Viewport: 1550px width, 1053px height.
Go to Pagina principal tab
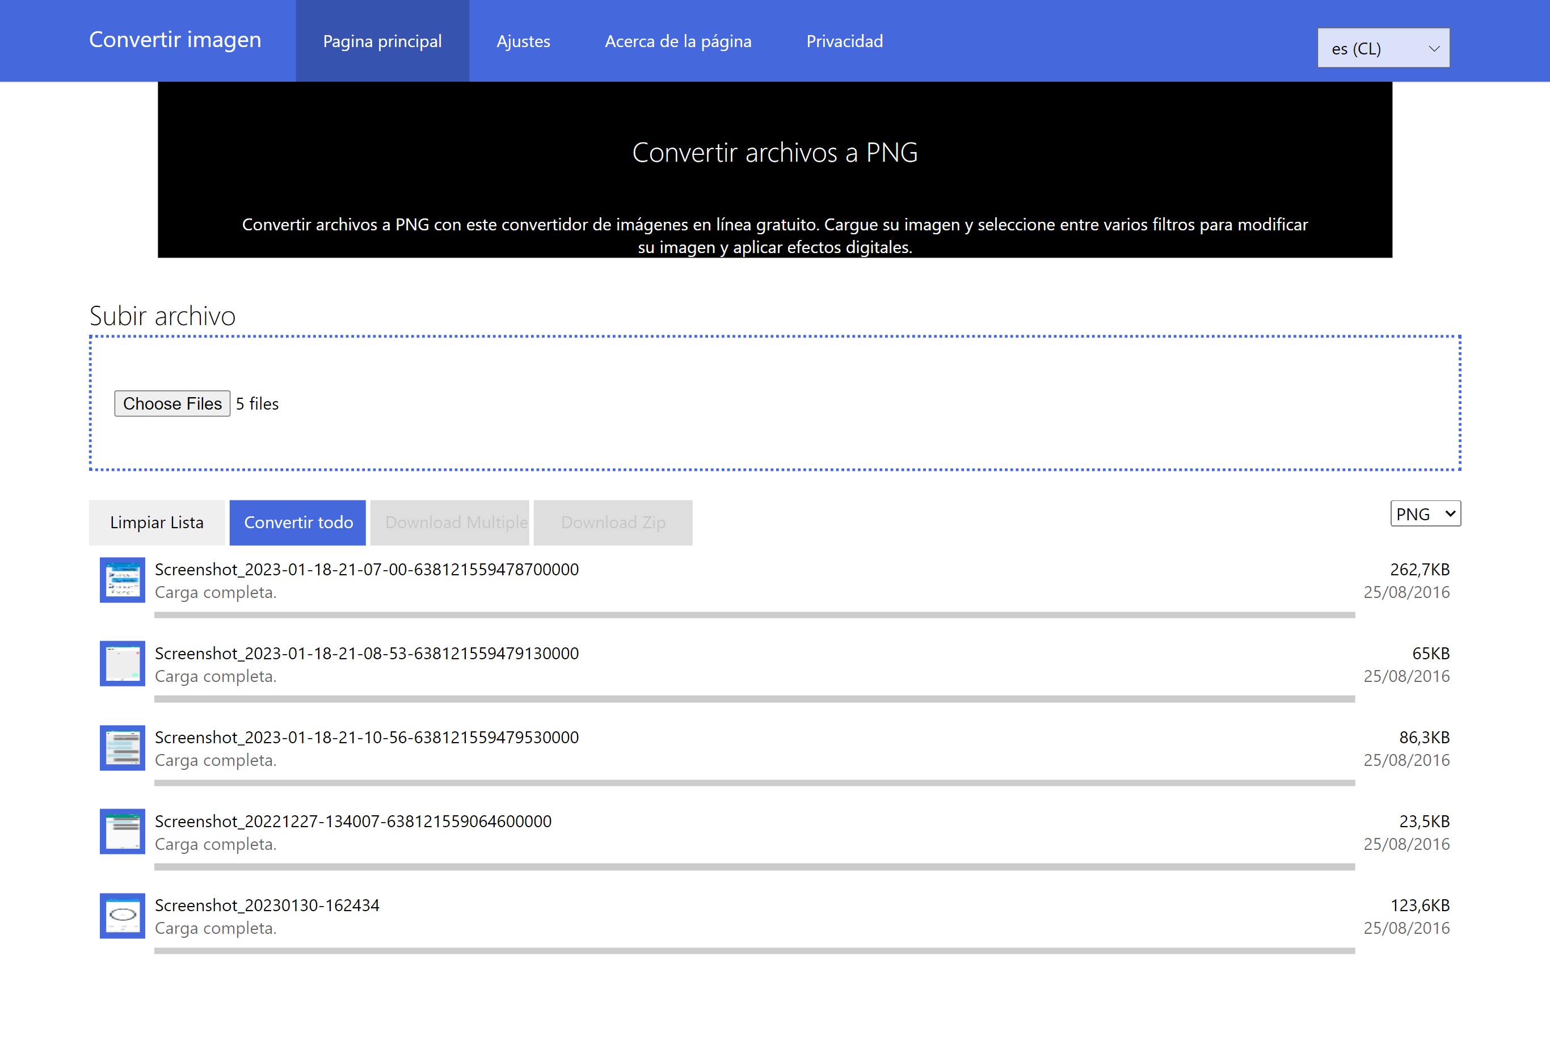pos(382,41)
